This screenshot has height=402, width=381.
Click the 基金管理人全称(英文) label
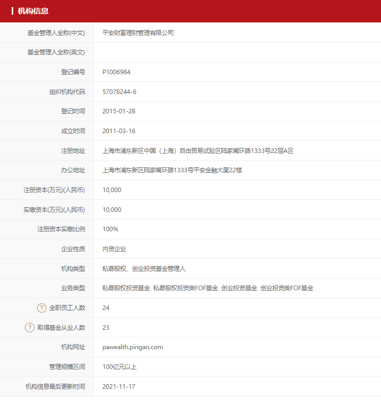(x=56, y=52)
